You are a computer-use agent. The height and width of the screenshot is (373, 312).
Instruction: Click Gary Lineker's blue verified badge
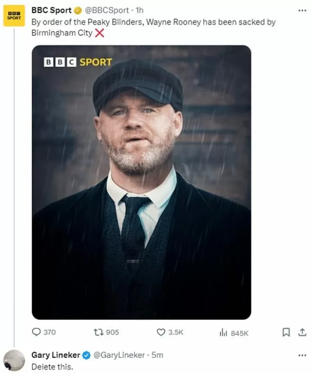[87, 355]
